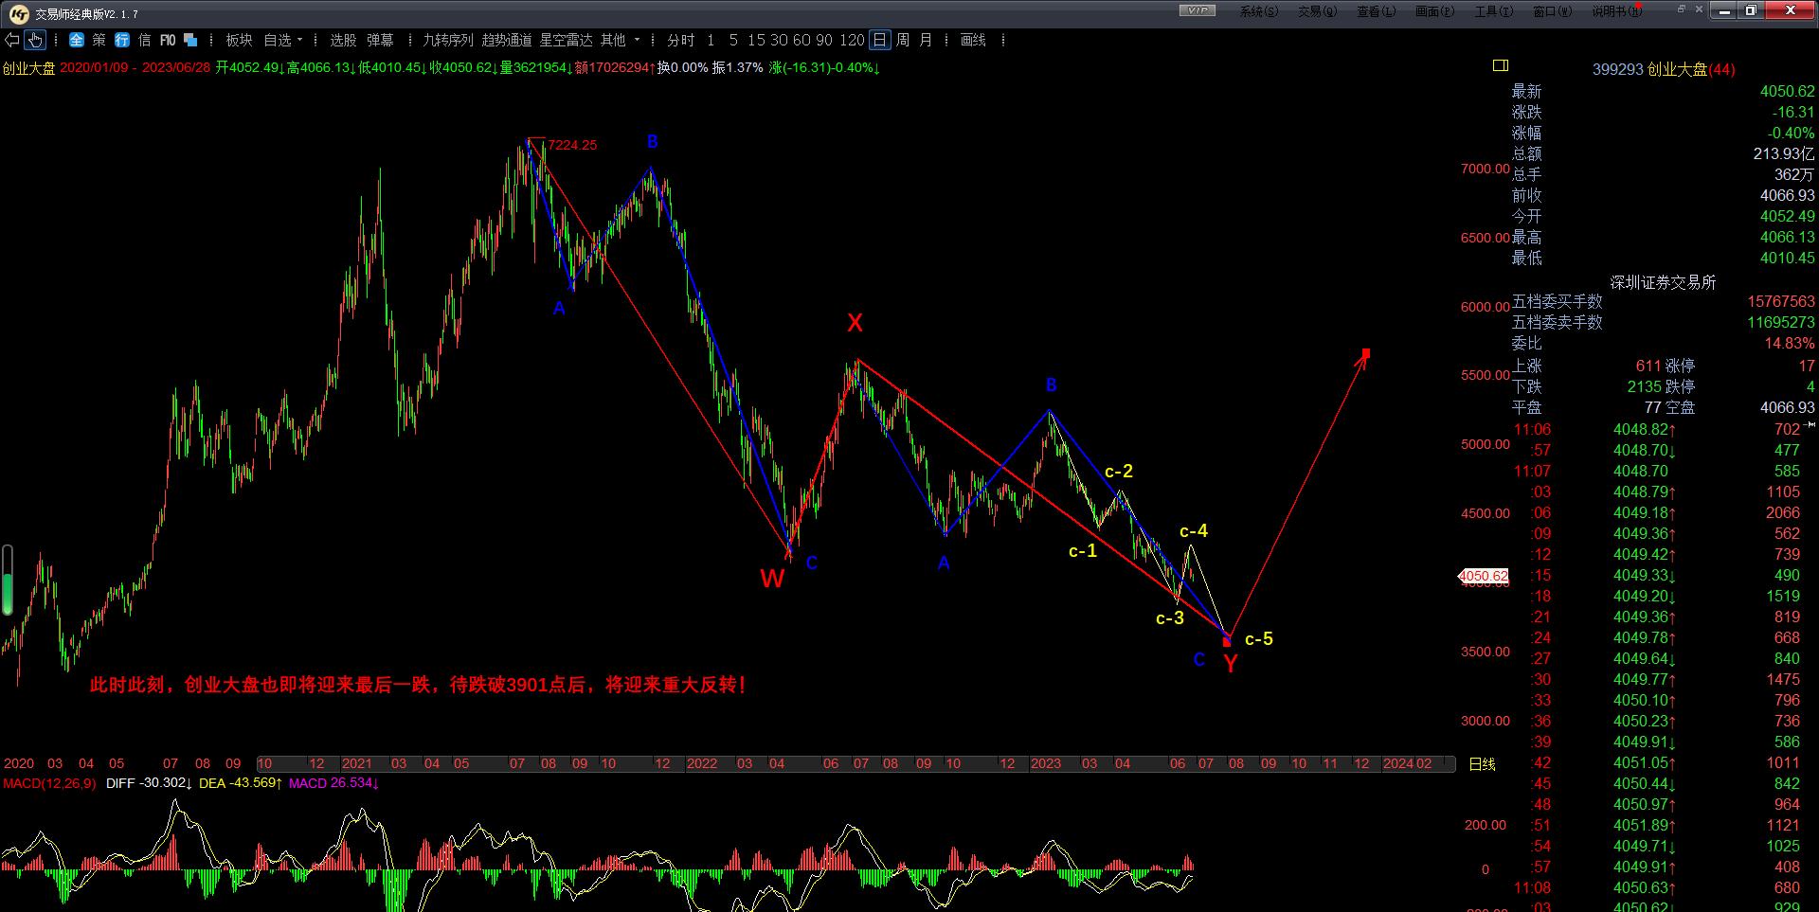The height and width of the screenshot is (912, 1819).
Task: Switch chart to weekly (周) period
Action: (x=903, y=40)
